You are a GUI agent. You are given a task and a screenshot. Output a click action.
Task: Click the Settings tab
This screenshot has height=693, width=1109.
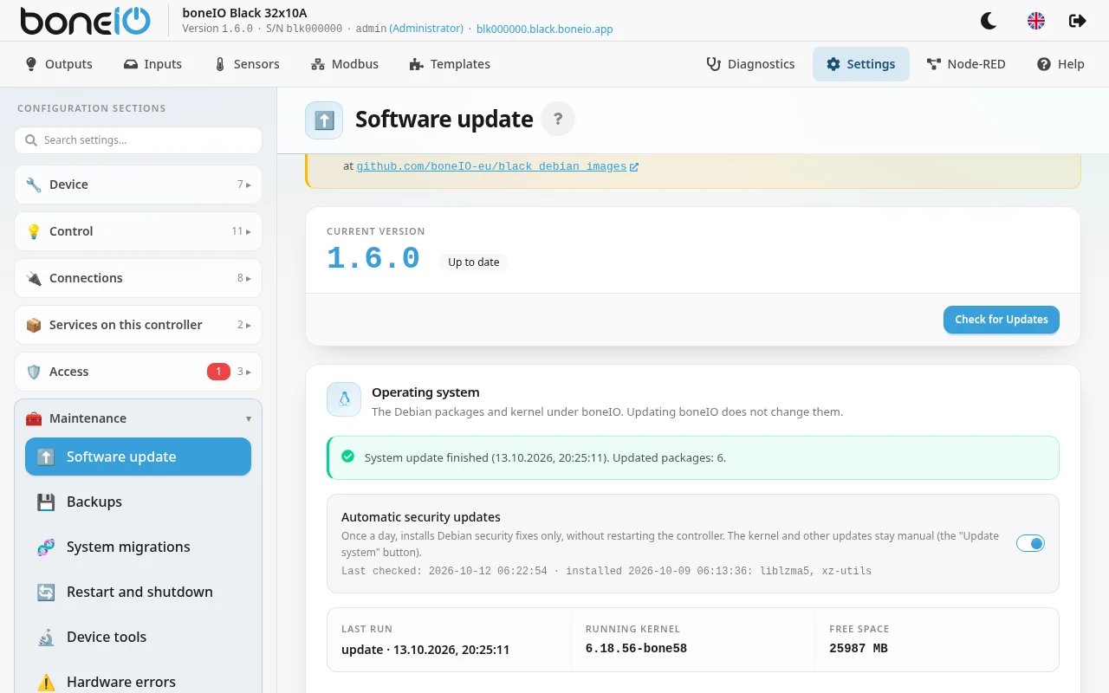point(861,64)
